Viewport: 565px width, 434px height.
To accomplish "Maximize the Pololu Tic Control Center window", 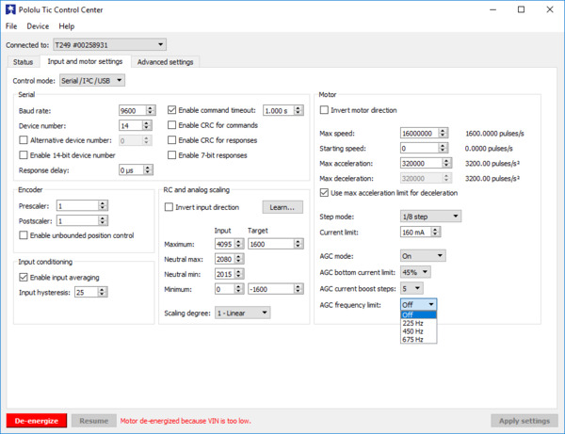I will tap(521, 9).
